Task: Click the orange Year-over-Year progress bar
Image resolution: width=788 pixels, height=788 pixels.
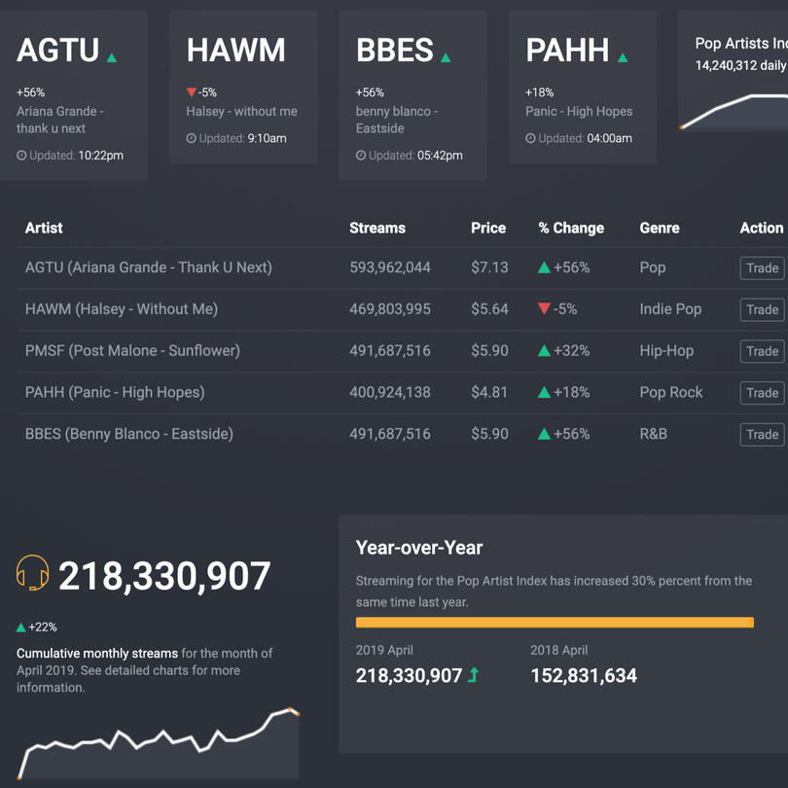Action: tap(555, 623)
